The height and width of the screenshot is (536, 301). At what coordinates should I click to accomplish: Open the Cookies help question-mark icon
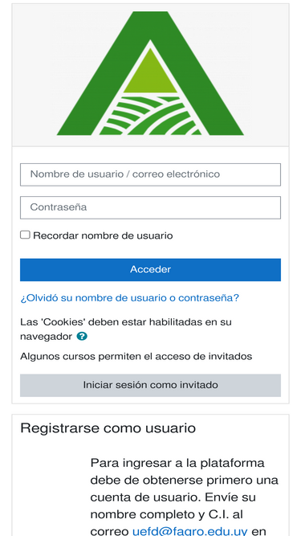pyautogui.click(x=82, y=337)
